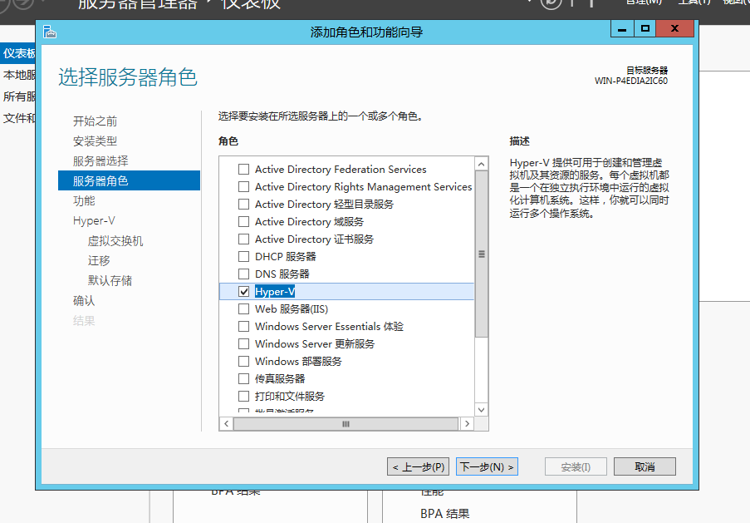Screen dimensions: 750x523
Task: Click roles list scroll up arrow
Action: (x=481, y=164)
